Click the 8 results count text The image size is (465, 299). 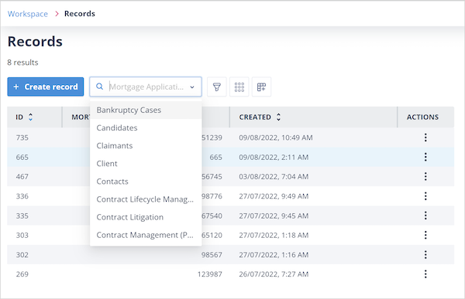(22, 63)
